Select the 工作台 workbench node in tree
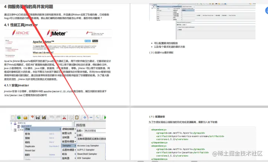This screenshot has height=162, width=268. tap(19, 130)
